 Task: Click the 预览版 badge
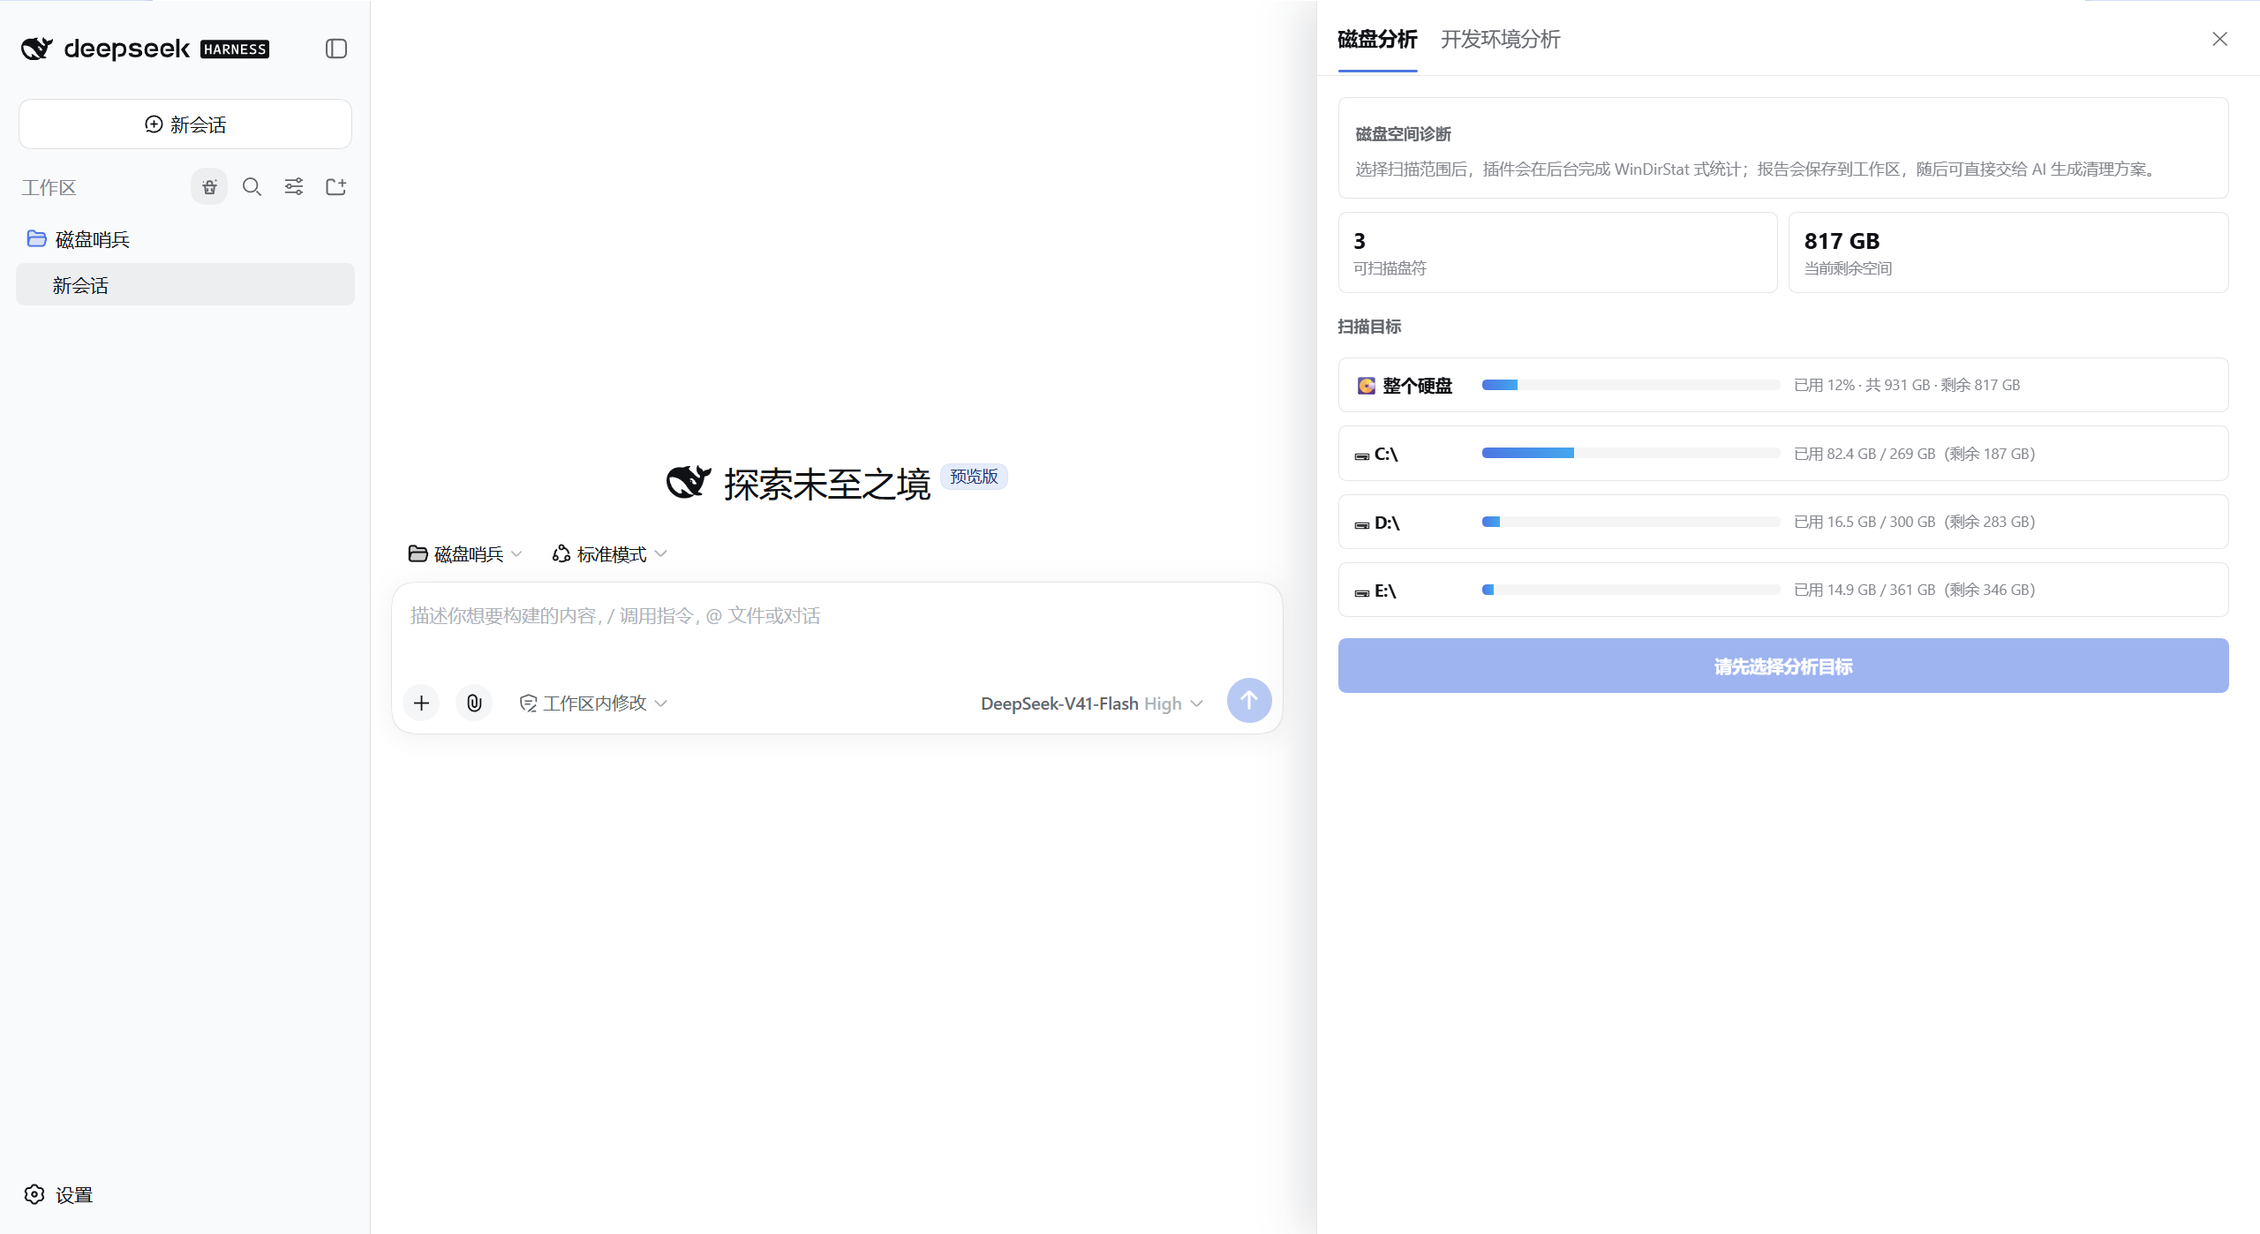974,477
